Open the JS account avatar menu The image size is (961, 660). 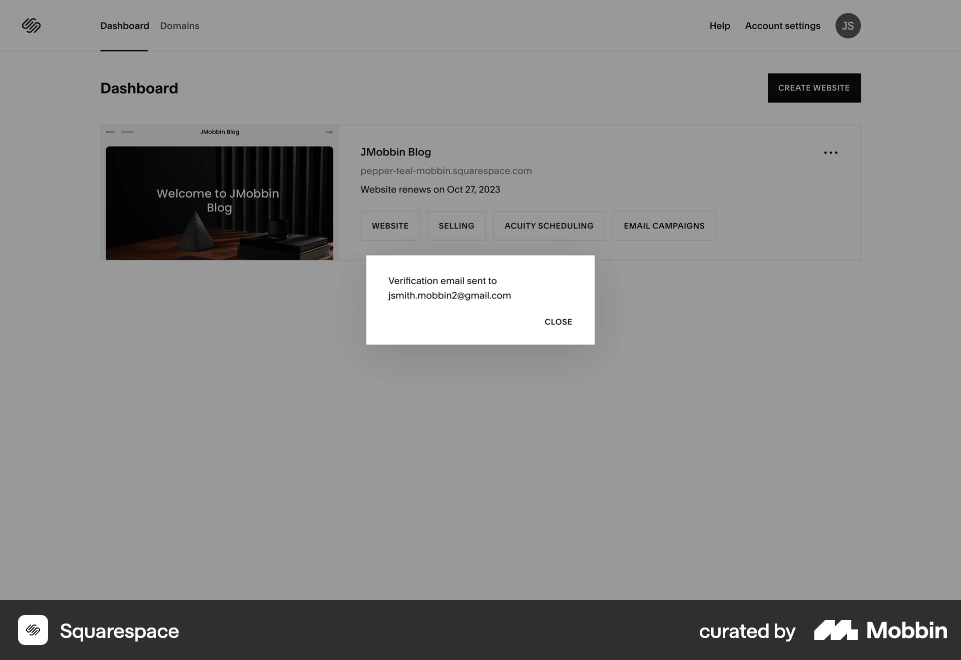click(848, 25)
